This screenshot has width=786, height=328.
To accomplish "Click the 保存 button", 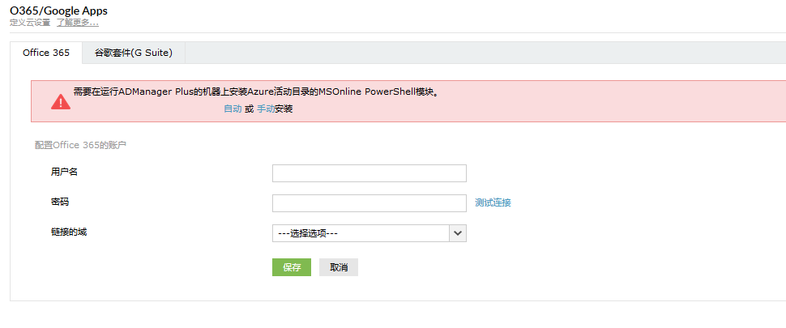I will pyautogui.click(x=292, y=267).
